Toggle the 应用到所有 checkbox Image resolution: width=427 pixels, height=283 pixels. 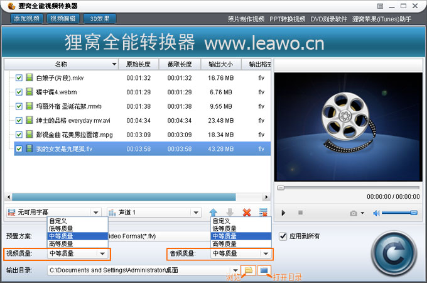click(x=283, y=236)
